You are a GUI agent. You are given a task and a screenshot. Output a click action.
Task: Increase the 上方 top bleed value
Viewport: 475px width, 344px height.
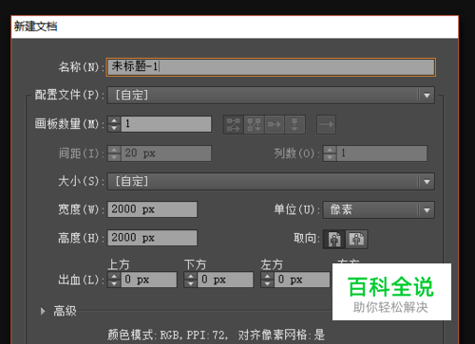114,276
